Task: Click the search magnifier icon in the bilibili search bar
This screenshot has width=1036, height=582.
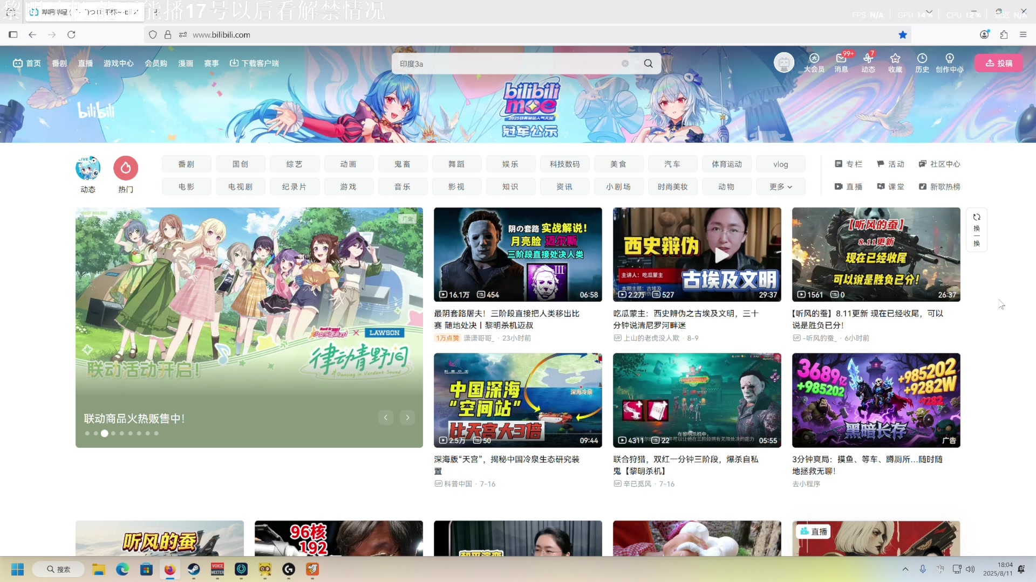Action: [648, 64]
